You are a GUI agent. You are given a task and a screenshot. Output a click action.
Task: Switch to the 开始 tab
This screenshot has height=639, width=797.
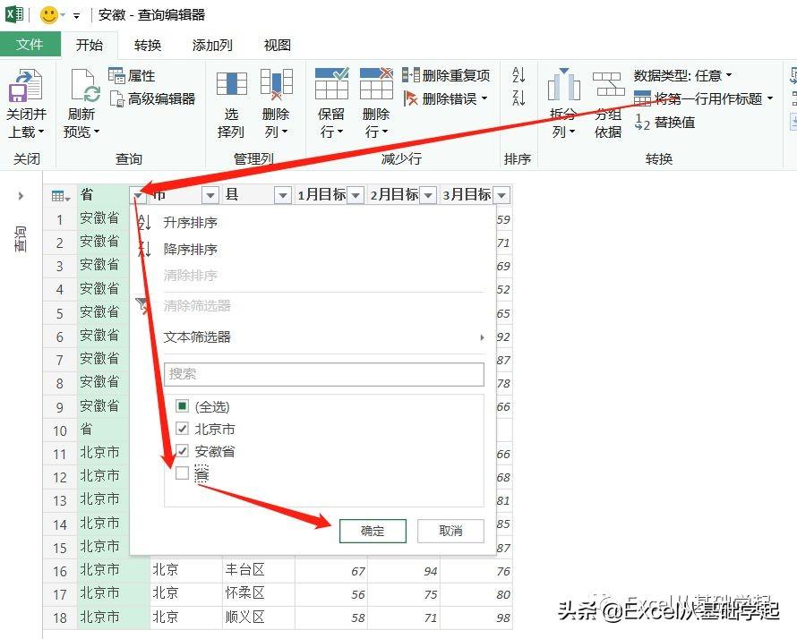[x=89, y=46]
